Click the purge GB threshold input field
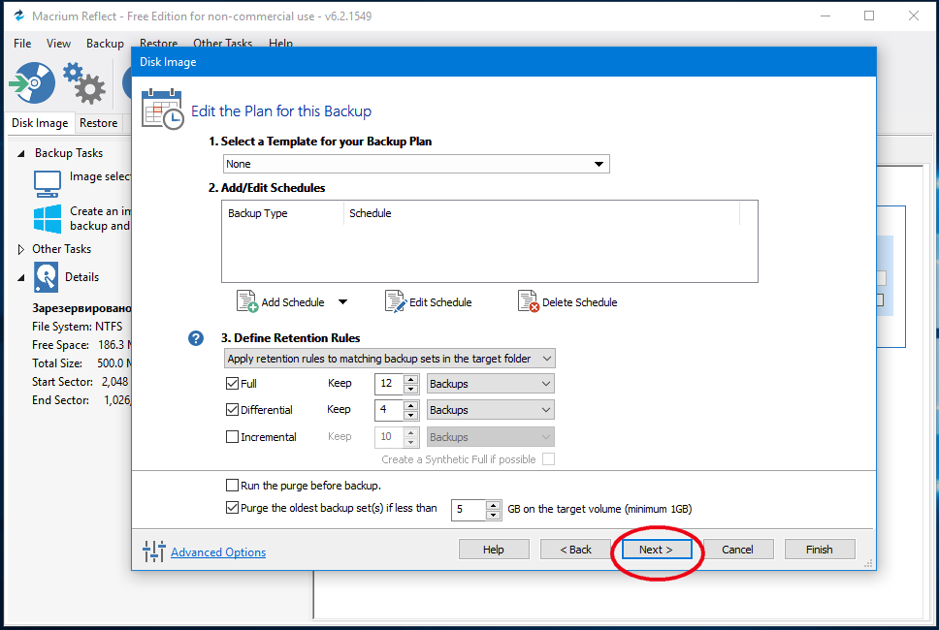The image size is (939, 630). click(x=469, y=509)
